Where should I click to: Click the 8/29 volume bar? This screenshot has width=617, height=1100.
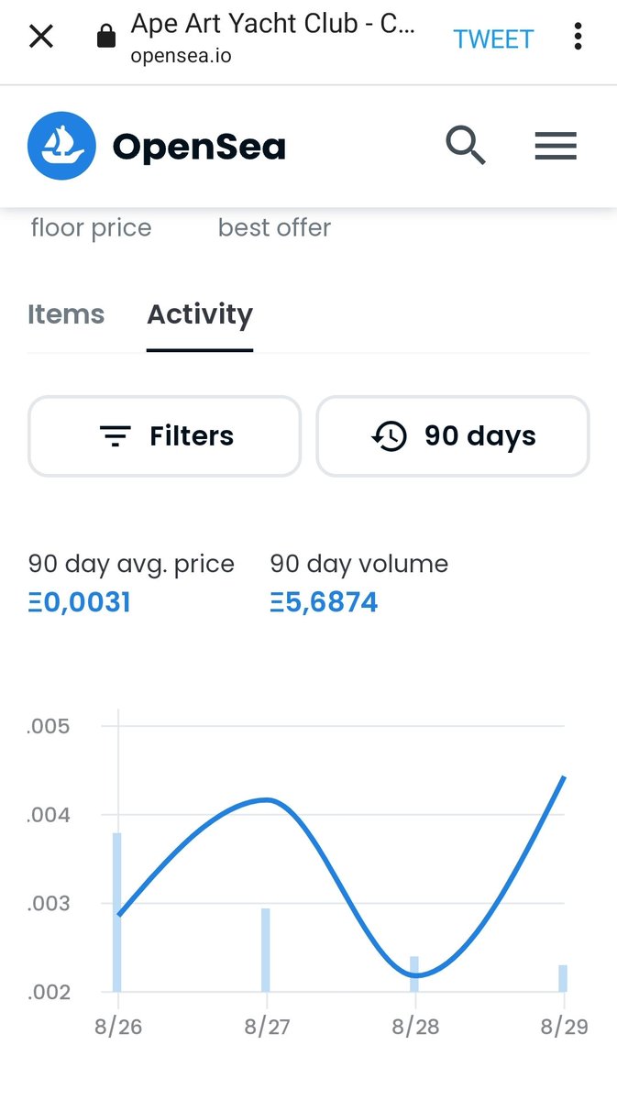click(x=563, y=978)
